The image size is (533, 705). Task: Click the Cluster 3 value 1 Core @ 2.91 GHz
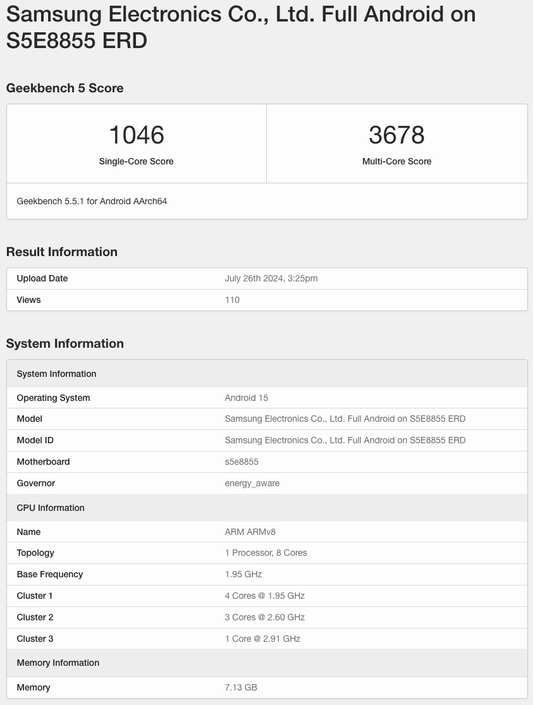point(262,639)
